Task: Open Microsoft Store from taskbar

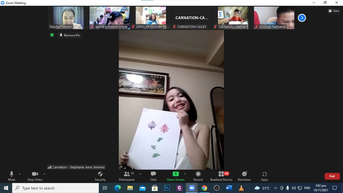Action: (155, 188)
